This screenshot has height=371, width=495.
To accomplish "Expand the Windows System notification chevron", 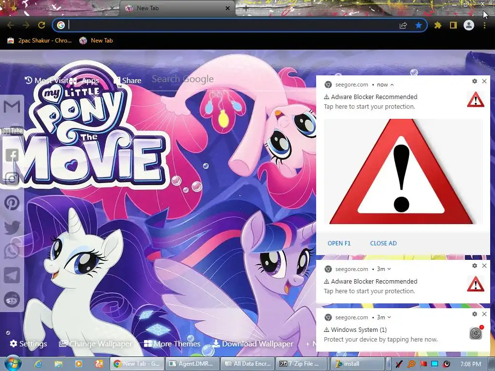I will (x=389, y=317).
